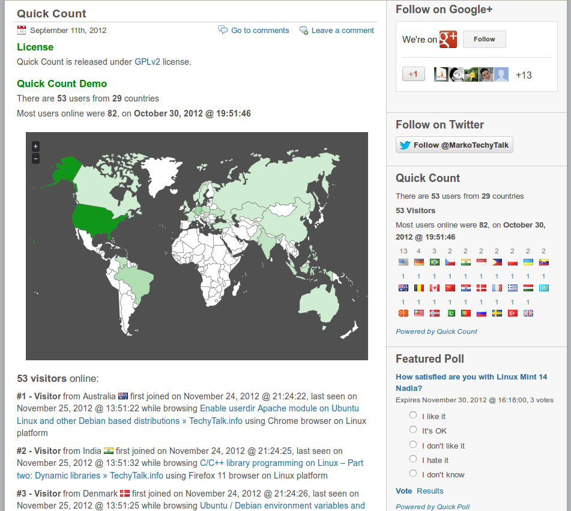Click the Google+ logo icon
Viewport: 571px width, 511px height.
[x=449, y=39]
